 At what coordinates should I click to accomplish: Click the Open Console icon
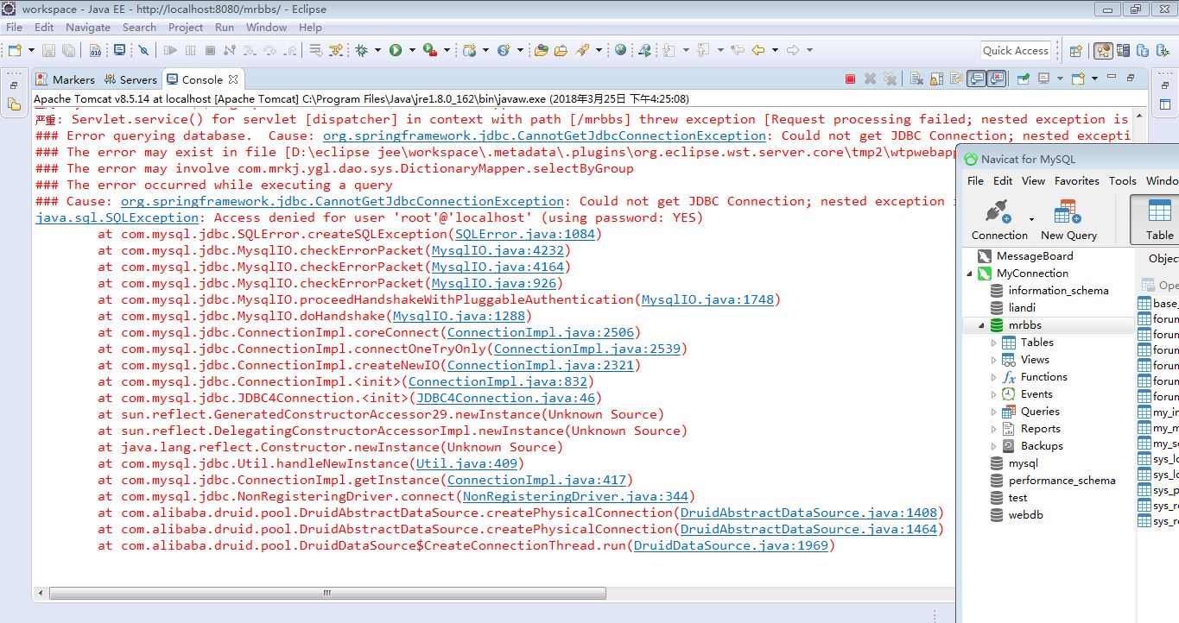[1077, 79]
